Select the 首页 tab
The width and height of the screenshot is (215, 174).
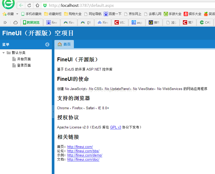point(64,44)
